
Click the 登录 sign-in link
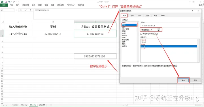click(x=200, y=5)
